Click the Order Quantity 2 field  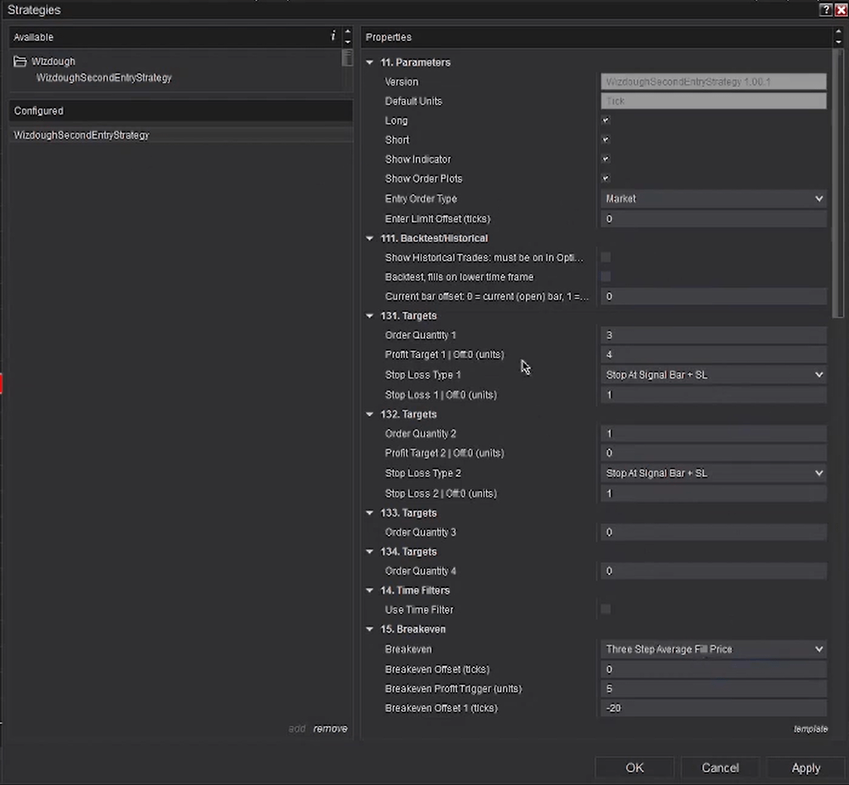pos(714,434)
